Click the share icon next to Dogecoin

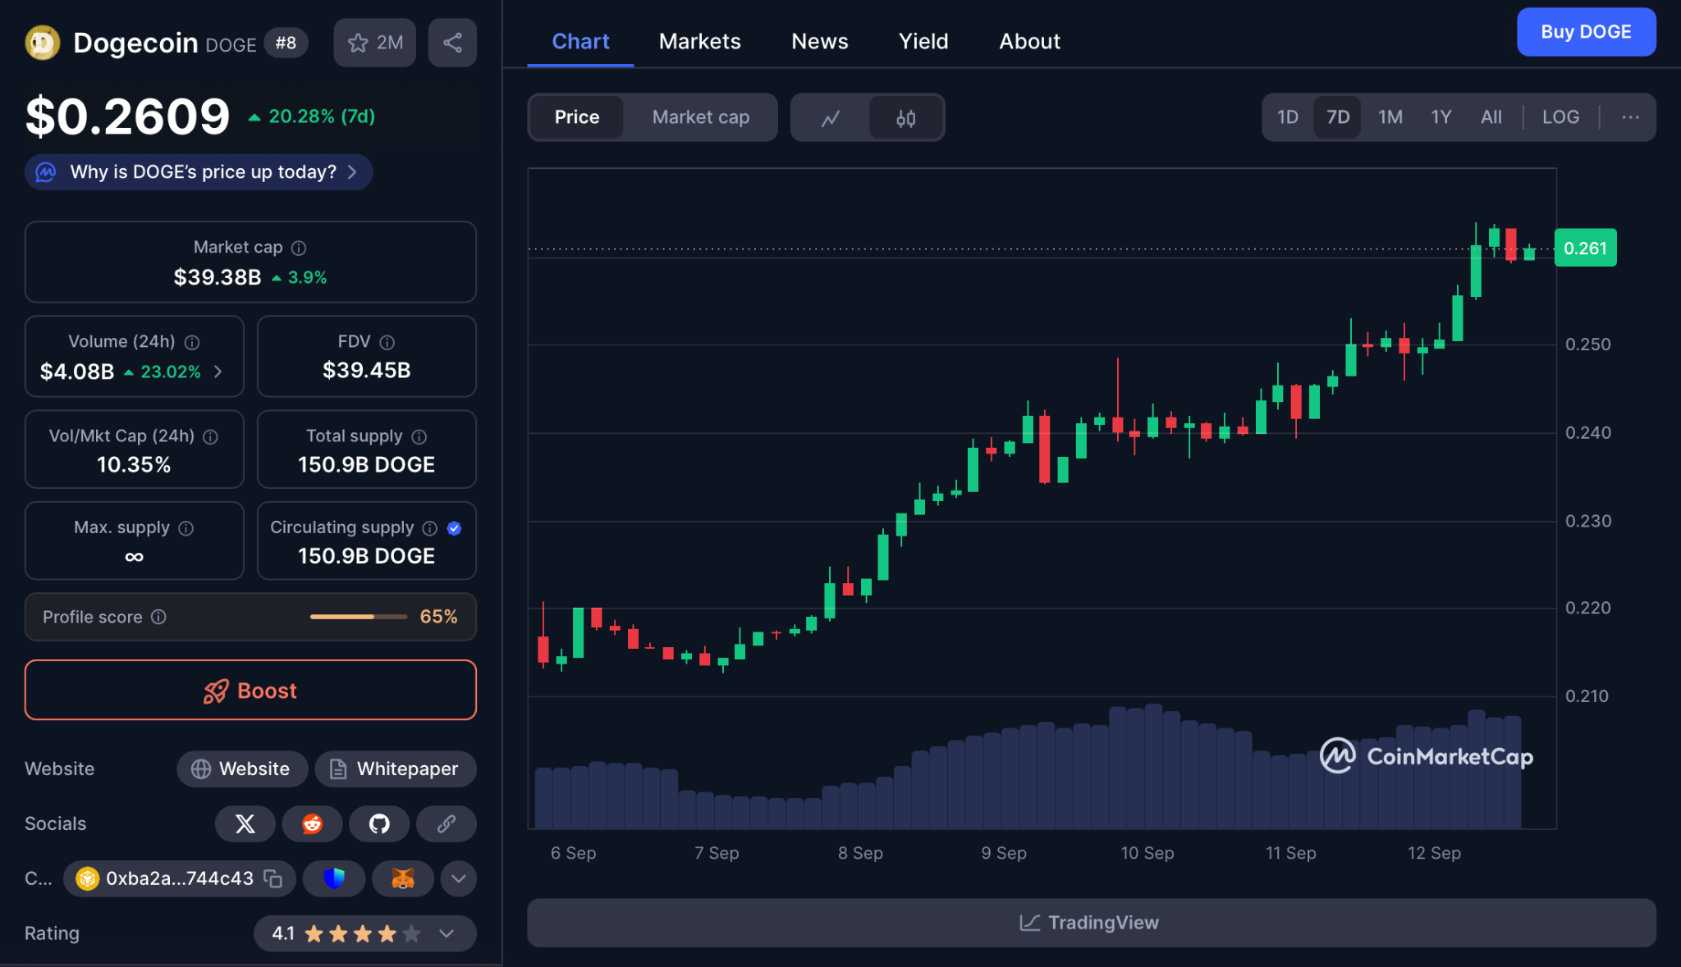[x=452, y=43]
